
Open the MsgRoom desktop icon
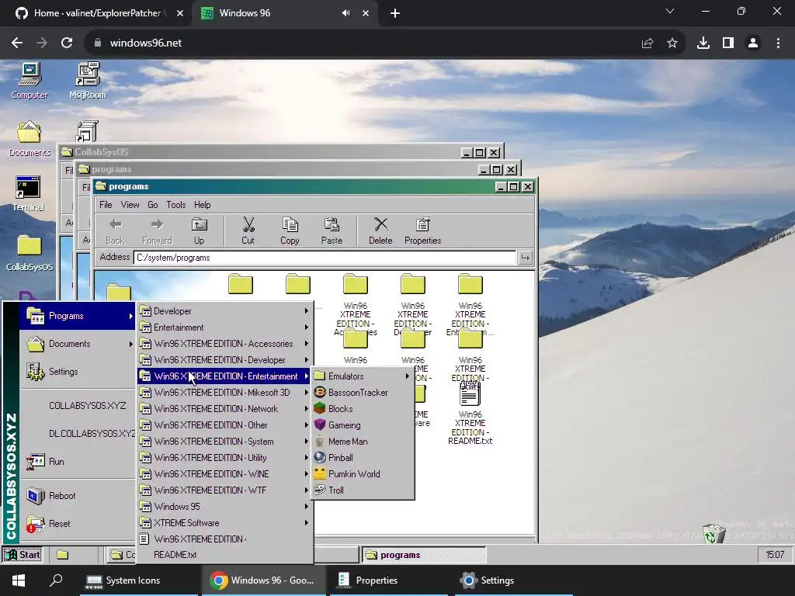[88, 81]
